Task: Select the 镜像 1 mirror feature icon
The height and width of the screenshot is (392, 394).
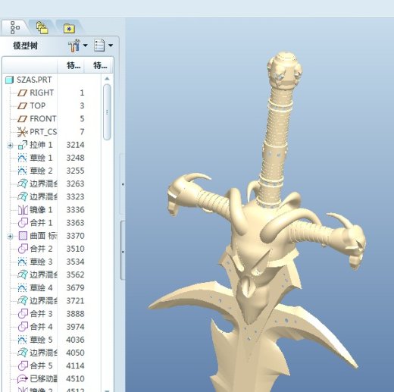Action: pyautogui.click(x=23, y=210)
